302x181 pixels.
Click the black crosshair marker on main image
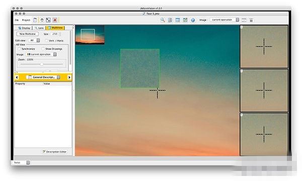click(158, 90)
